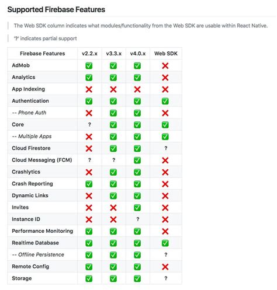Click the Firebase Features column header
Image resolution: width=277 pixels, height=290 pixels.
click(x=43, y=54)
